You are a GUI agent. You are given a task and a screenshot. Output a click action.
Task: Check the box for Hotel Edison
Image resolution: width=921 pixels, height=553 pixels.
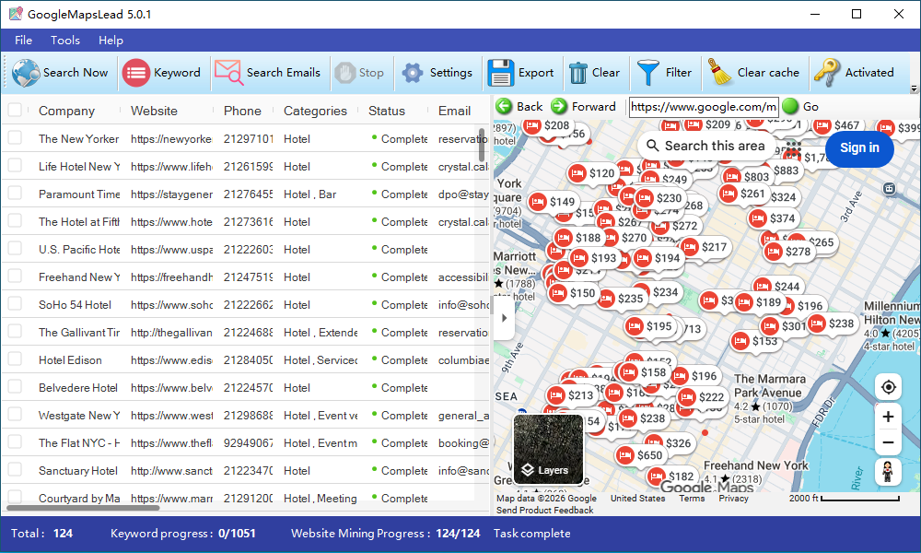(x=15, y=359)
